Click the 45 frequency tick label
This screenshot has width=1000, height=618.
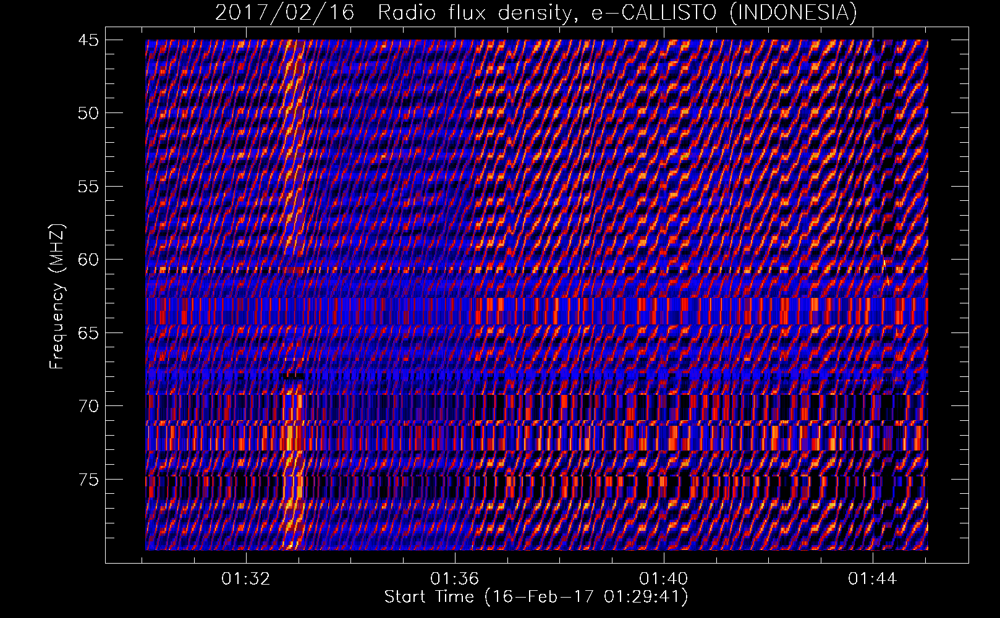click(87, 40)
